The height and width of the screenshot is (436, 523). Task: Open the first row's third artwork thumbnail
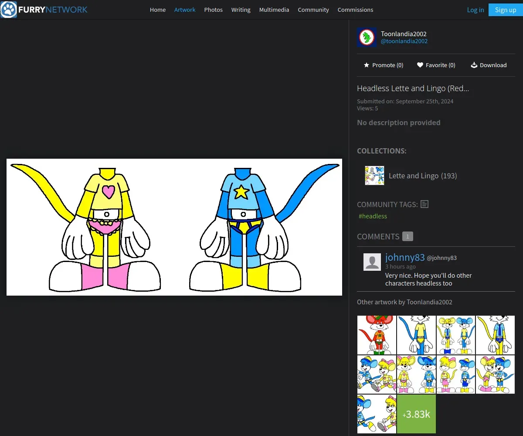(x=456, y=335)
